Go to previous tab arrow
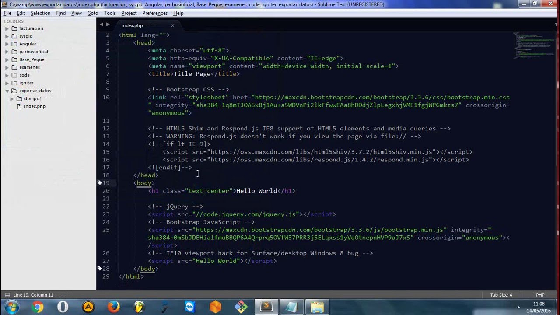 point(101,25)
